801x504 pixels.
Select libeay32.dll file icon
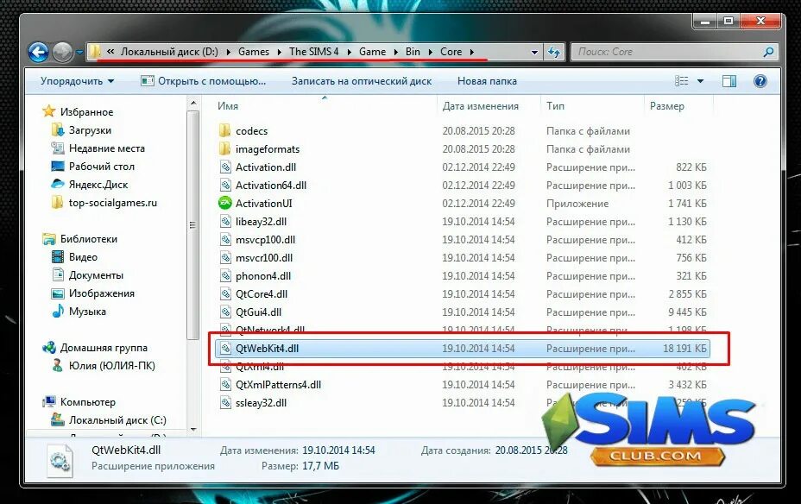(225, 222)
